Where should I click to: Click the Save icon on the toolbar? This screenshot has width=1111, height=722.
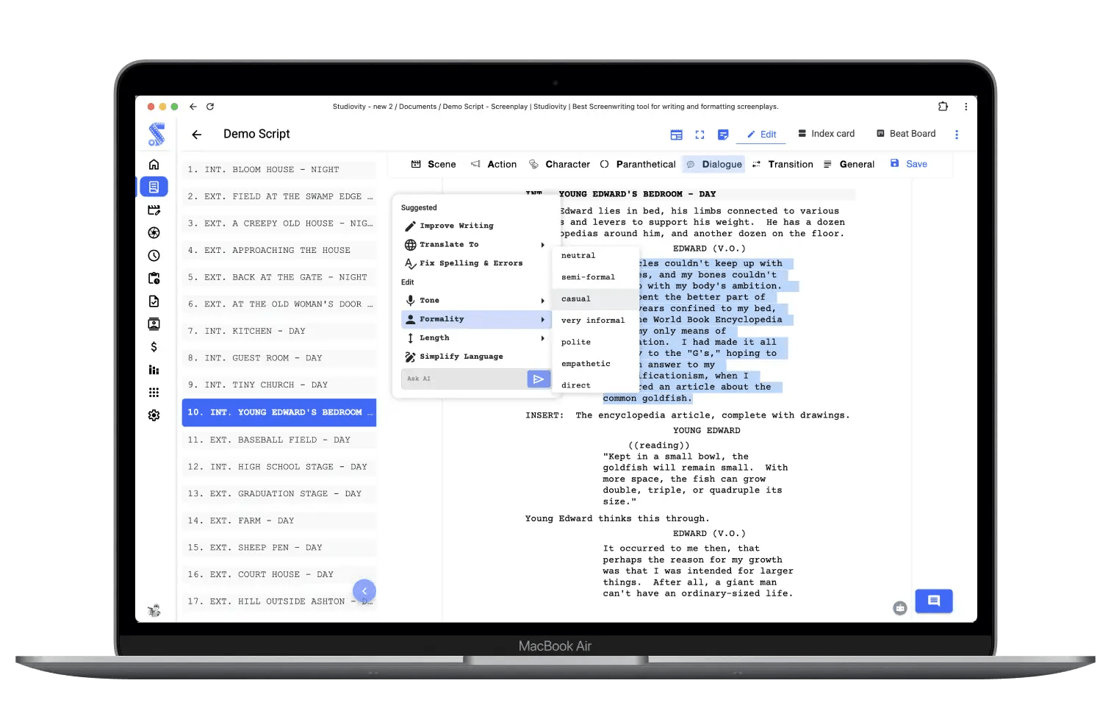pyautogui.click(x=894, y=163)
